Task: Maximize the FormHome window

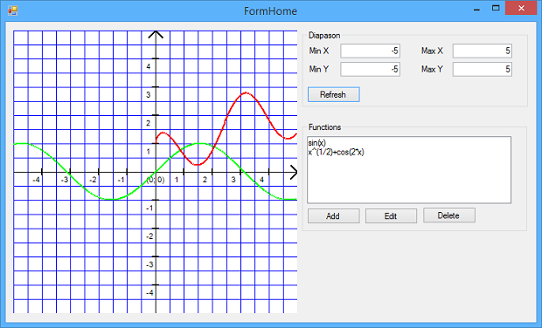Action: pyautogui.click(x=496, y=8)
